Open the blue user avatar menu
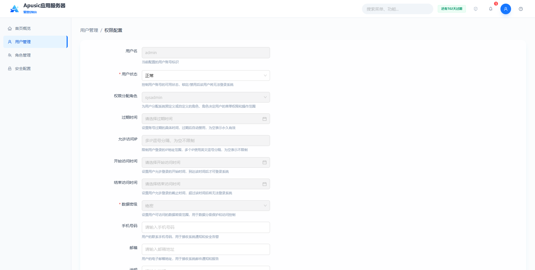The width and height of the screenshot is (535, 270). 505,9
